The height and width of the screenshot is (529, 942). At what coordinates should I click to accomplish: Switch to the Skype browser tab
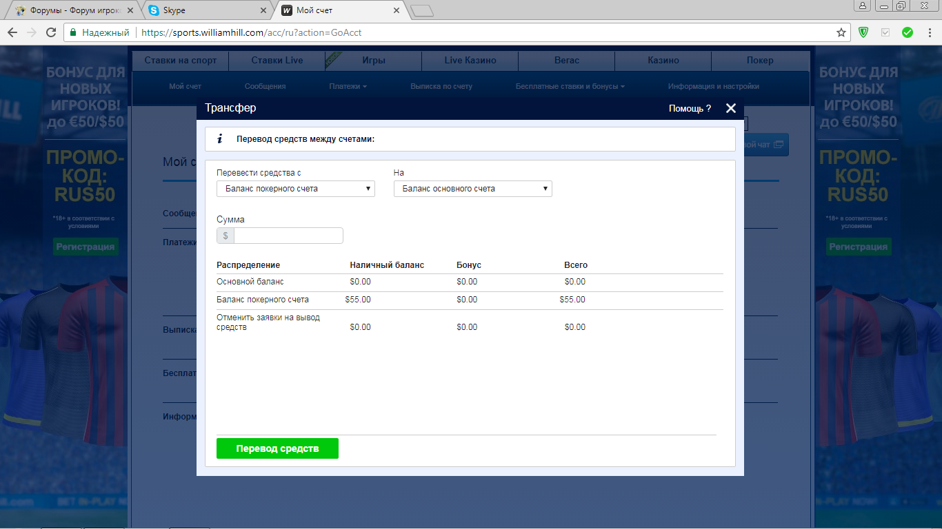coord(205,10)
